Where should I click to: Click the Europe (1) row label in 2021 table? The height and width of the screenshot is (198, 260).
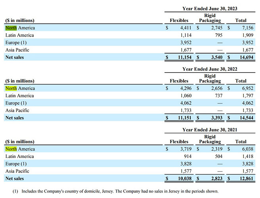tap(16, 164)
